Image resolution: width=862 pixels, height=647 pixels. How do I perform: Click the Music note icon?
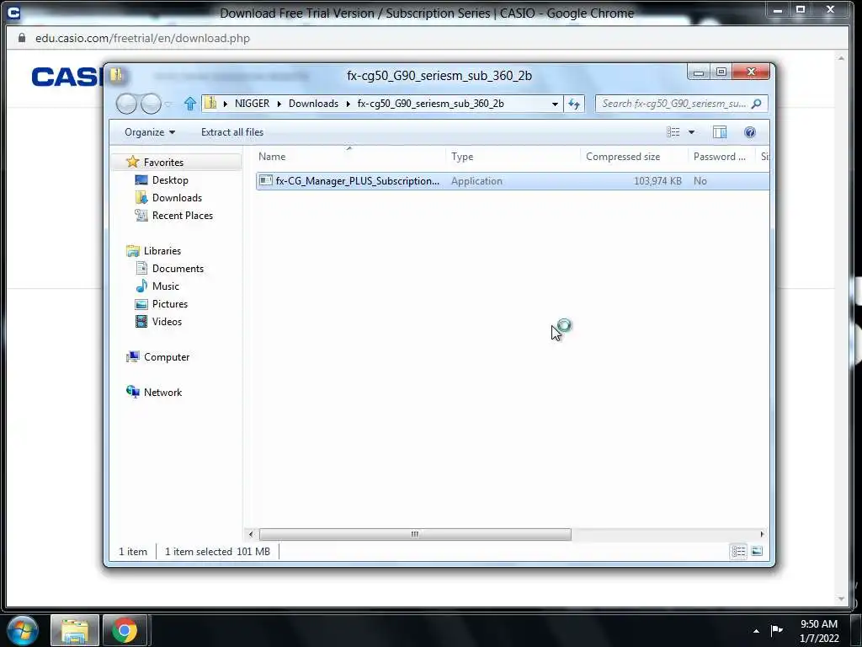tap(141, 286)
